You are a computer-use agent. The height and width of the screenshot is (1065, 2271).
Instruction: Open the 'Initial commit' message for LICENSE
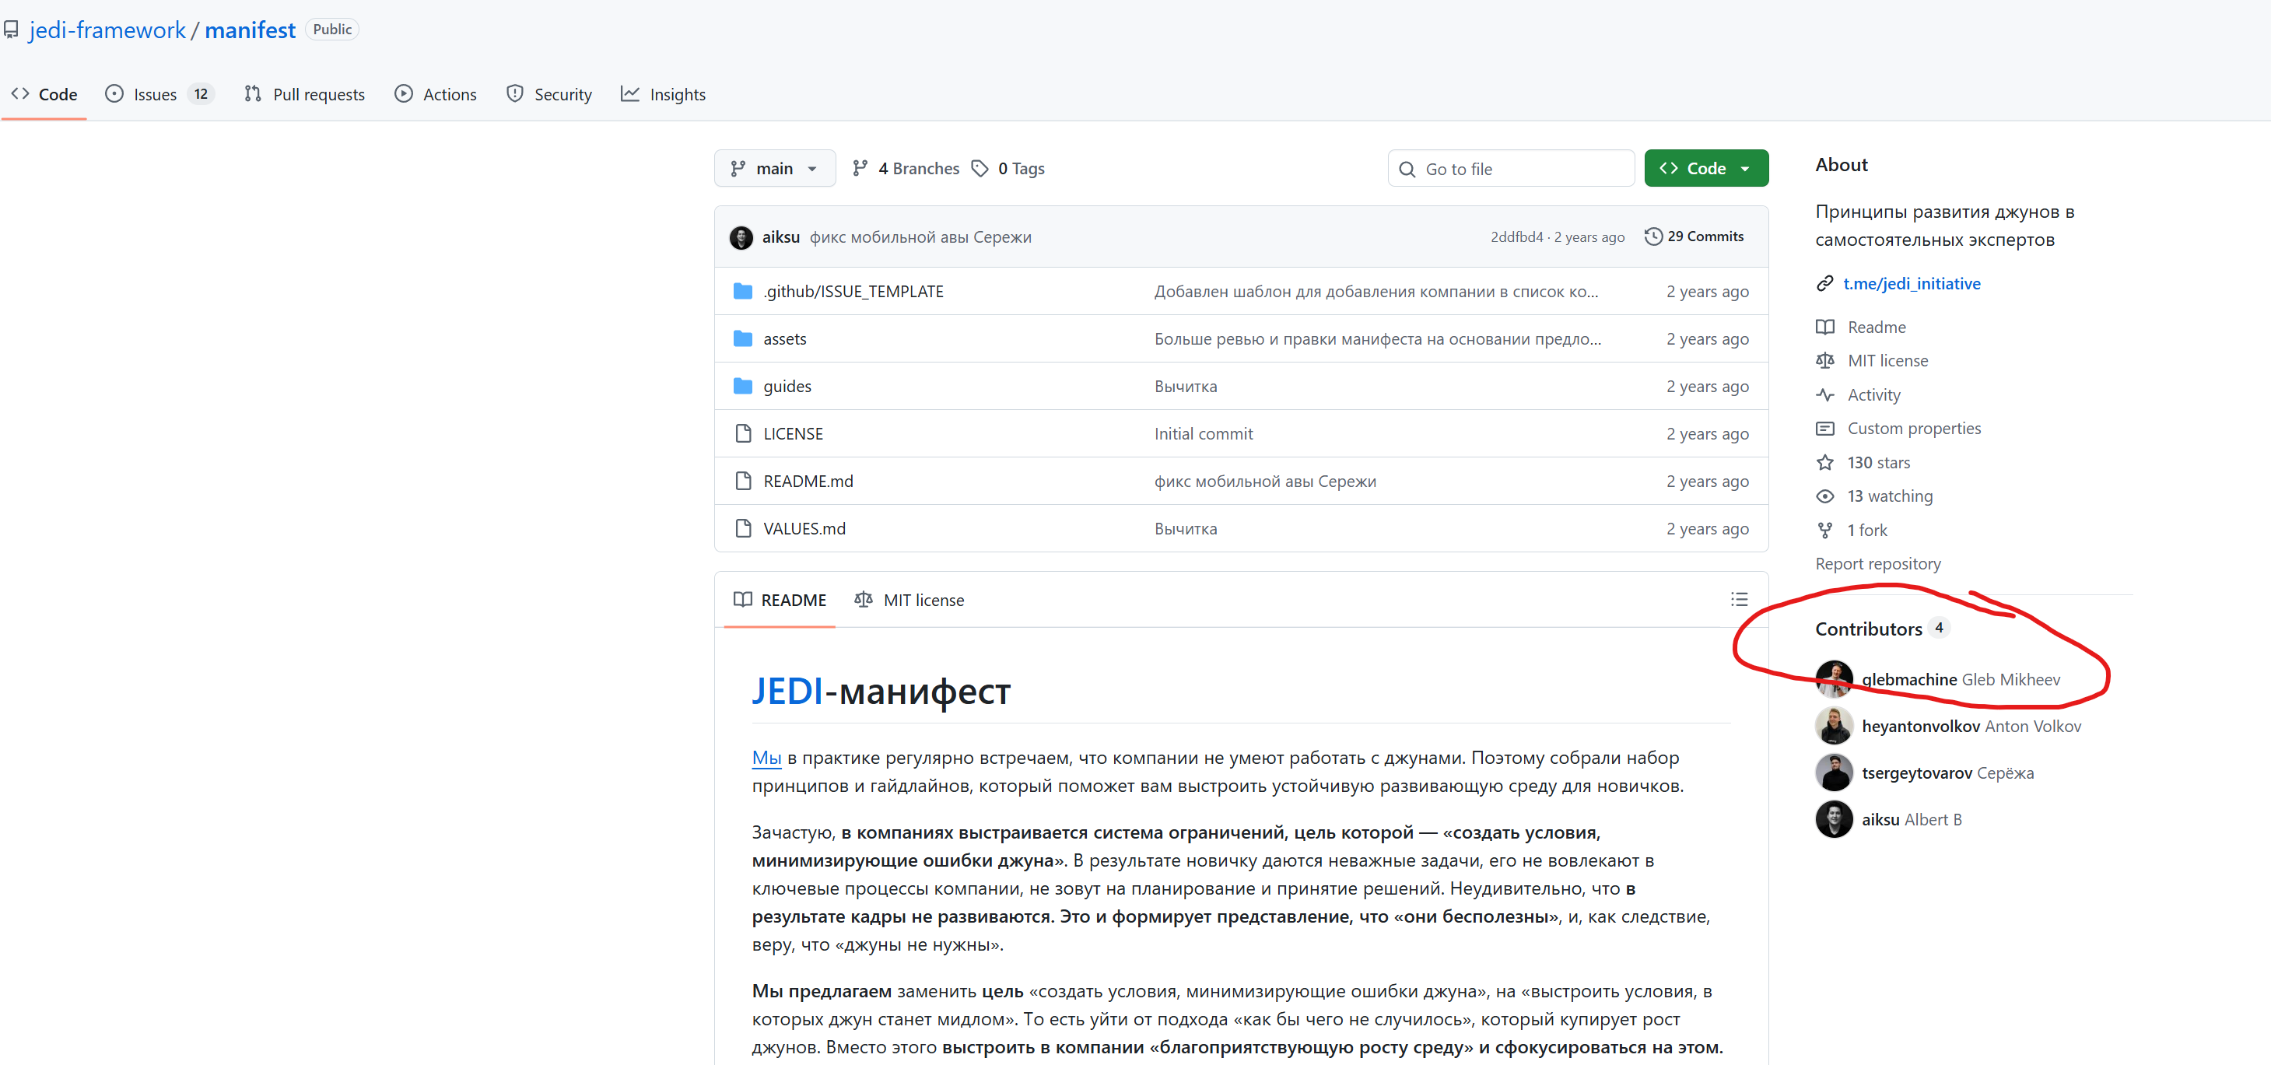1203,434
